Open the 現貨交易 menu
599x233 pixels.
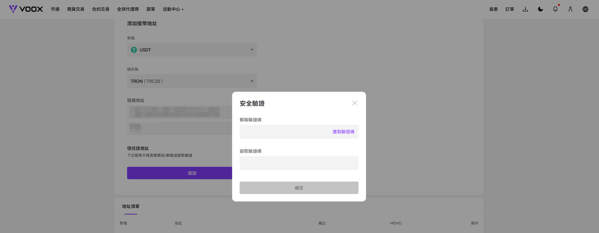tap(76, 9)
